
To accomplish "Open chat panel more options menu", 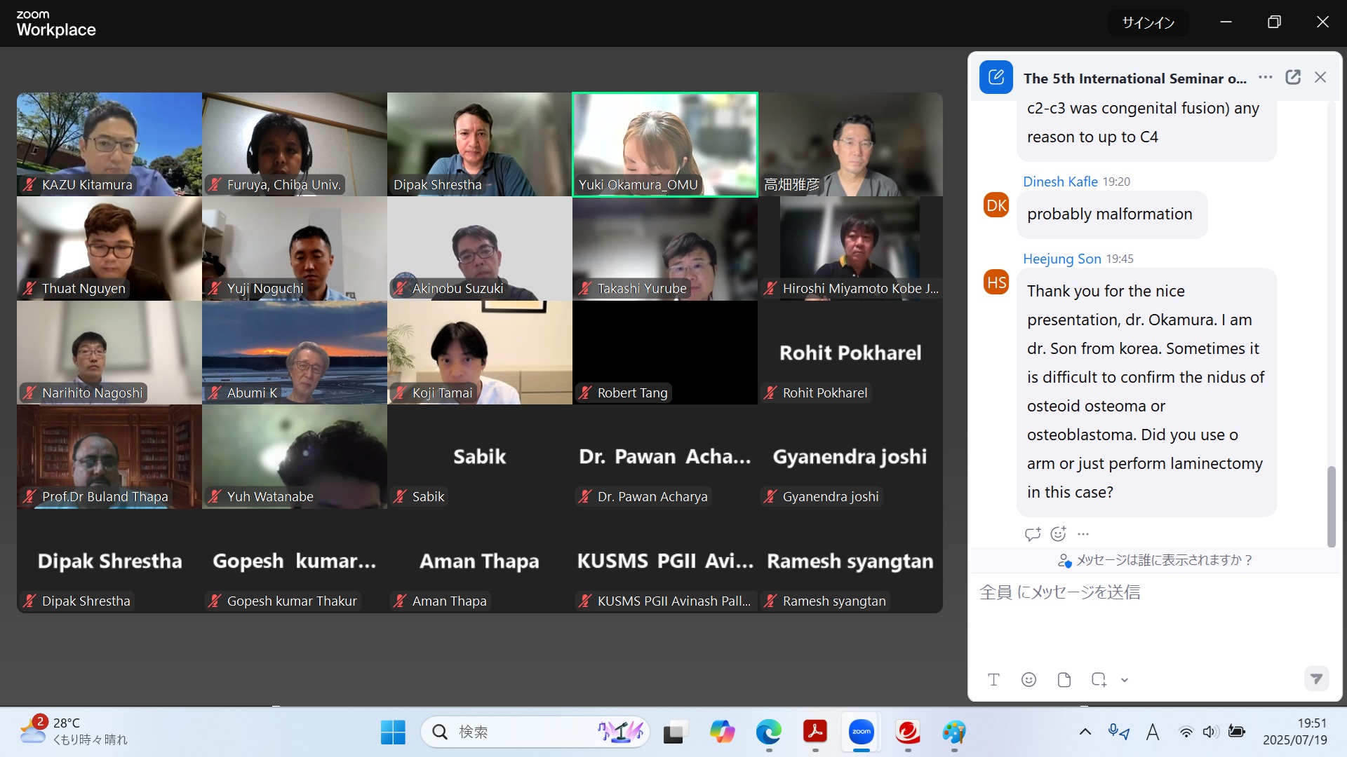I will (x=1265, y=77).
